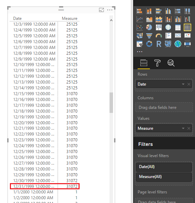Select the 12/14/1999 date row
The image size is (195, 203).
[45, 88]
